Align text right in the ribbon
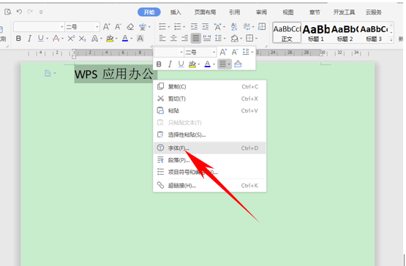Image resolution: width=406 pixels, height=266 pixels. click(x=184, y=39)
